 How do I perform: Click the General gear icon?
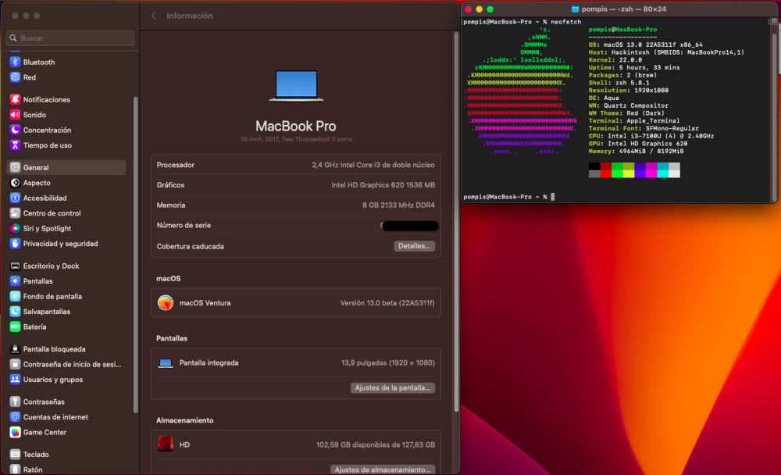[15, 167]
